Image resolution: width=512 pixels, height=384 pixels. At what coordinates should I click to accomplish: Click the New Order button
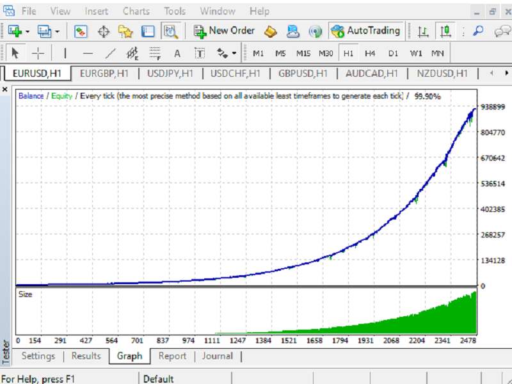tap(224, 31)
